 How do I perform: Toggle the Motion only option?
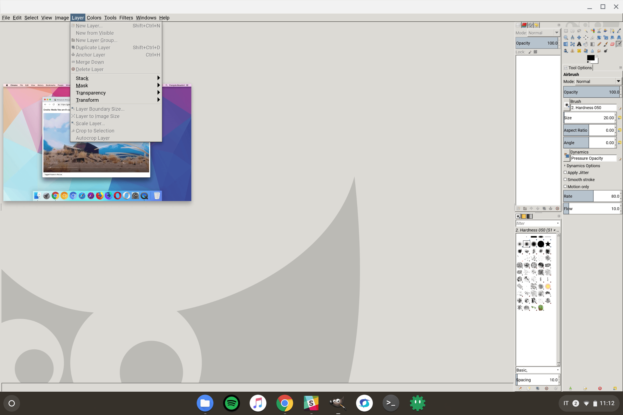[566, 186]
